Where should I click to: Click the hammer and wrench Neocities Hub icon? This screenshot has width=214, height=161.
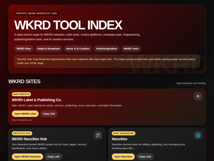(98, 136)
